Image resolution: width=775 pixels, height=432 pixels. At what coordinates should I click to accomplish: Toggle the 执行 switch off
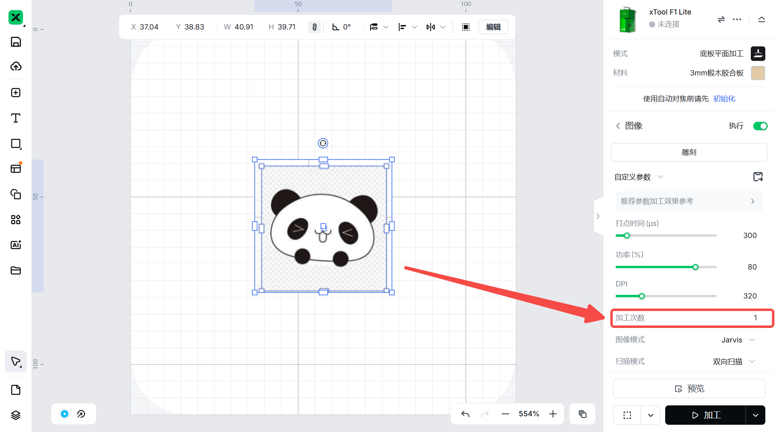[760, 126]
